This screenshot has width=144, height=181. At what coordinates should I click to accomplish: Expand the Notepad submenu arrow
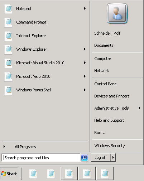click(x=85, y=9)
